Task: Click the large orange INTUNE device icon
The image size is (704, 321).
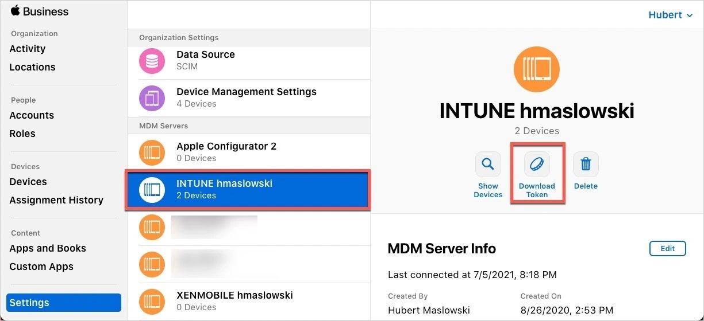Action: (537, 69)
